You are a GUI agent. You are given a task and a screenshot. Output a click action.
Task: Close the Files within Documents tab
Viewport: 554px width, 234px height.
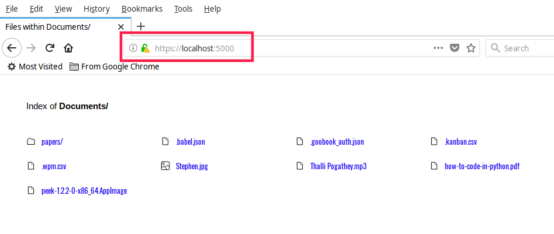(x=121, y=27)
